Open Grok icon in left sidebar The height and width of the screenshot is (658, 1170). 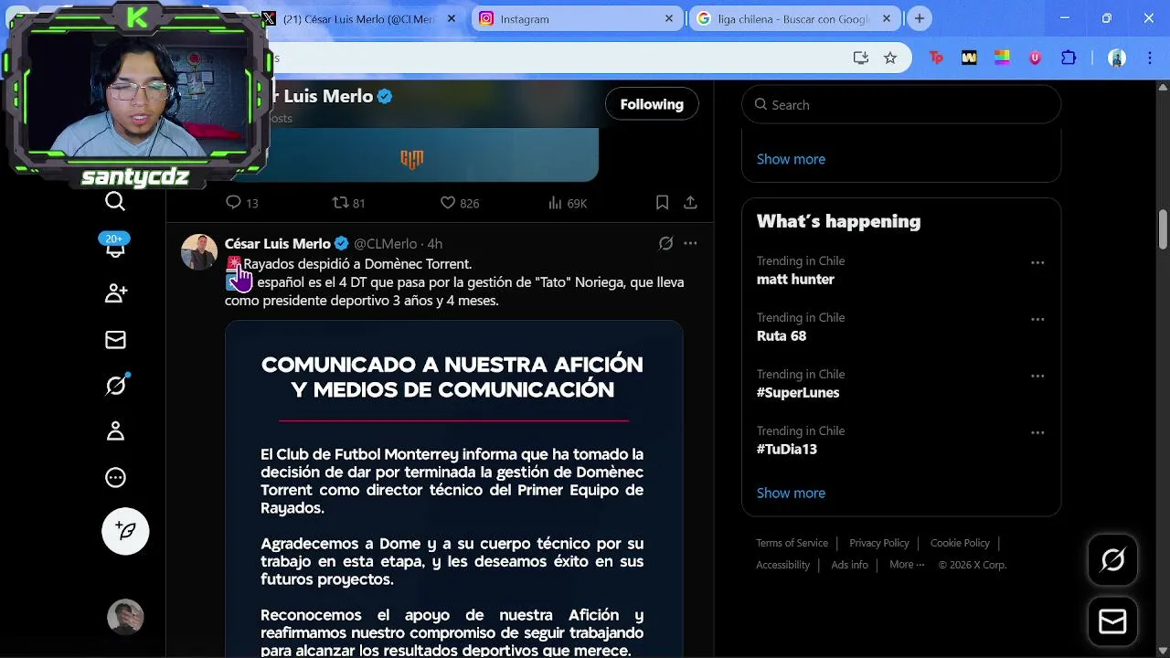[115, 386]
